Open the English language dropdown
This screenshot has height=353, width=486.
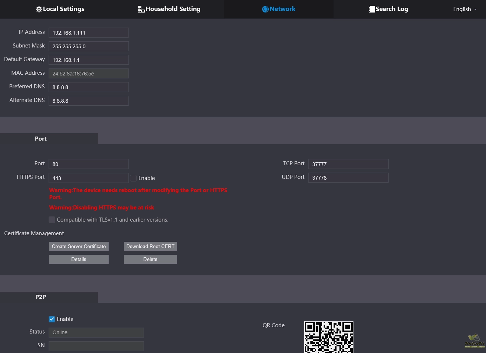pyautogui.click(x=465, y=9)
